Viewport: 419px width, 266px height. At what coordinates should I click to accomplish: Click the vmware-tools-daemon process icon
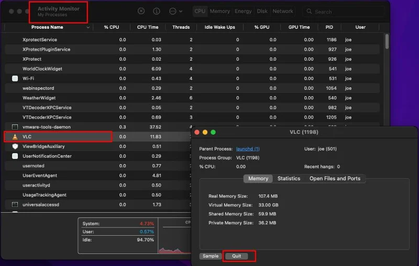click(x=15, y=127)
